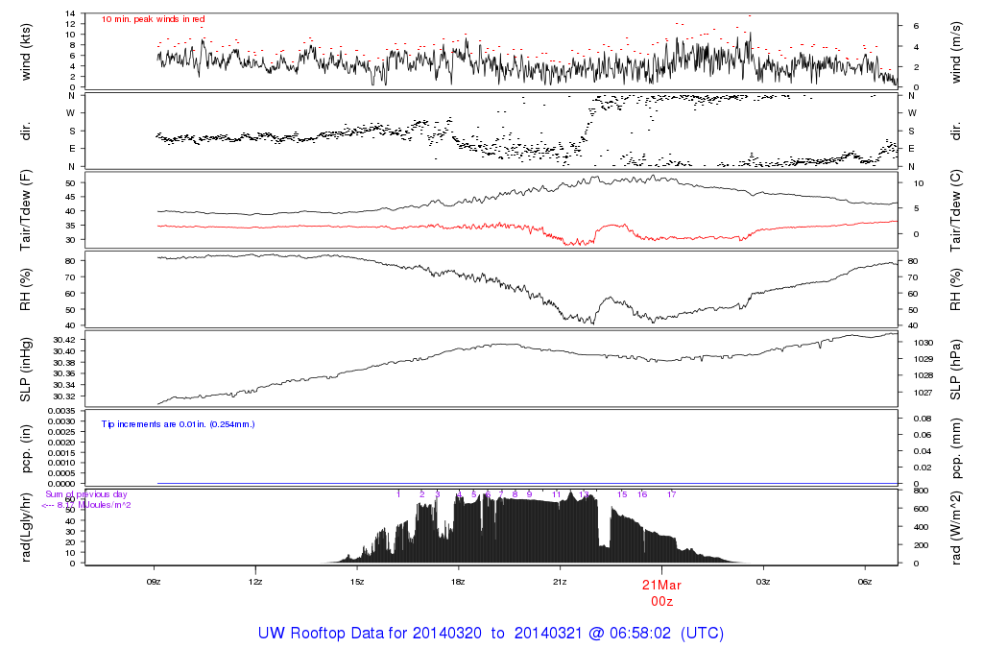Click the SLP (inHg) axis label
983x672 pixels.
tap(26, 370)
